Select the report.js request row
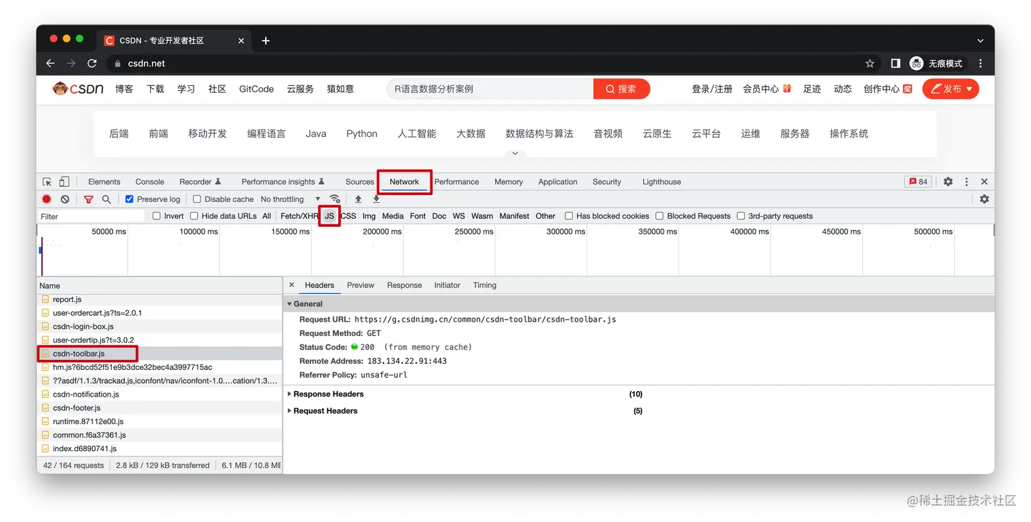Screen dimensions: 1031x522 tap(160, 299)
